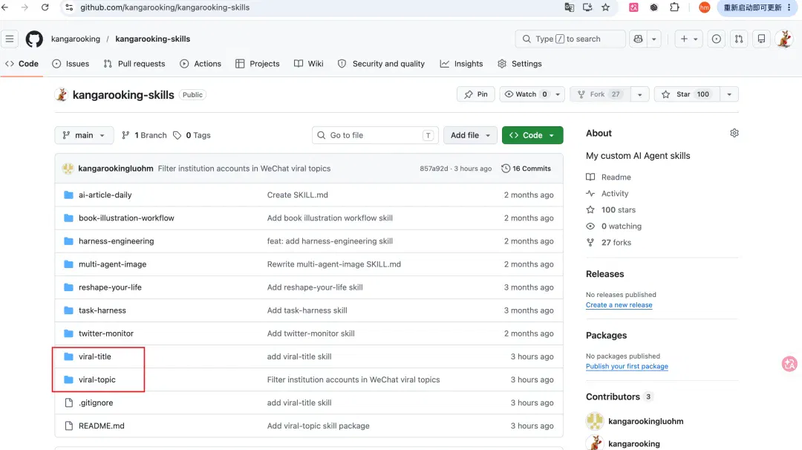The height and width of the screenshot is (450, 802).
Task: Open the 0 Tags link
Action: coord(192,135)
